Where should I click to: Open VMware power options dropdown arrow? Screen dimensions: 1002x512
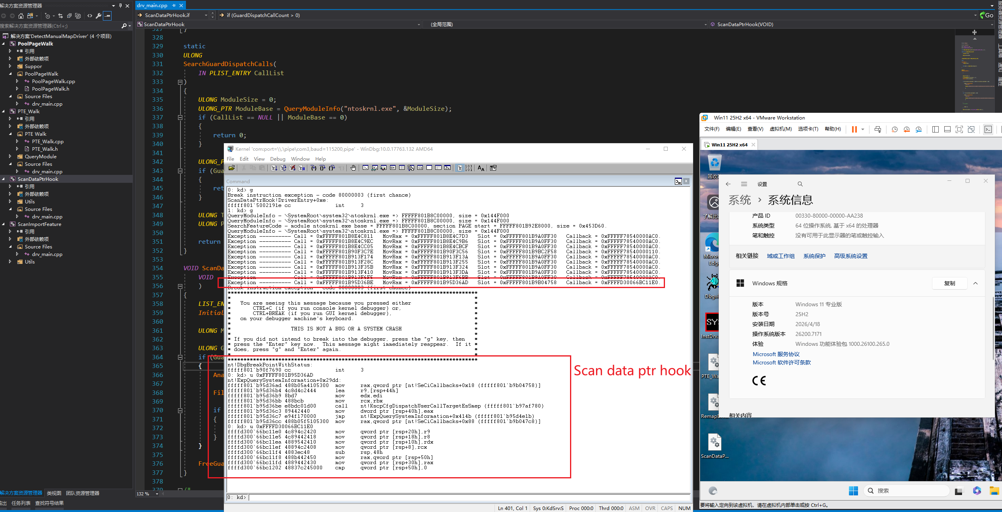coord(863,129)
